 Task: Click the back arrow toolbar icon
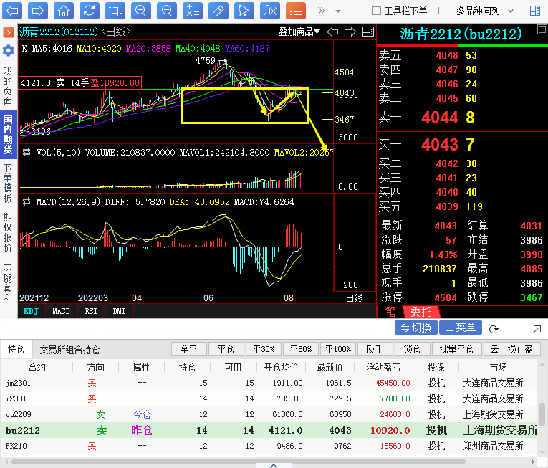click(14, 11)
